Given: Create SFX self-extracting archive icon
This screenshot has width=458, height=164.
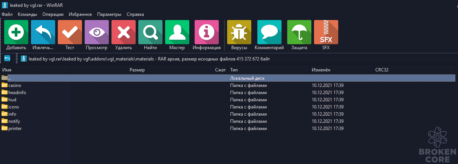Looking at the screenshot, I should (x=326, y=32).
